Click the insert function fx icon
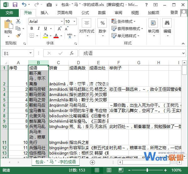The width and height of the screenshot is (188, 174). pyautogui.click(x=72, y=53)
